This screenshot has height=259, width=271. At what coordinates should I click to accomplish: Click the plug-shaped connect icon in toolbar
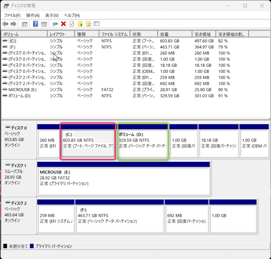(55, 24)
